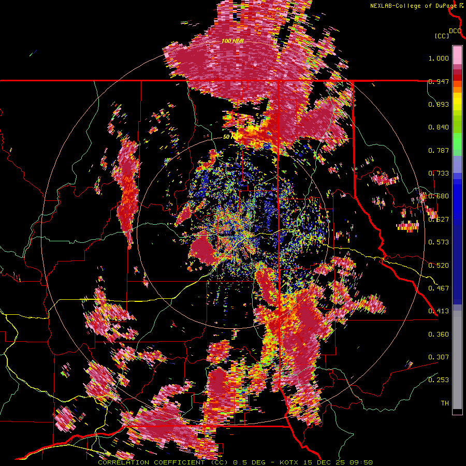Select the 0.893 scale value
The width and height of the screenshot is (466, 466).
(439, 104)
